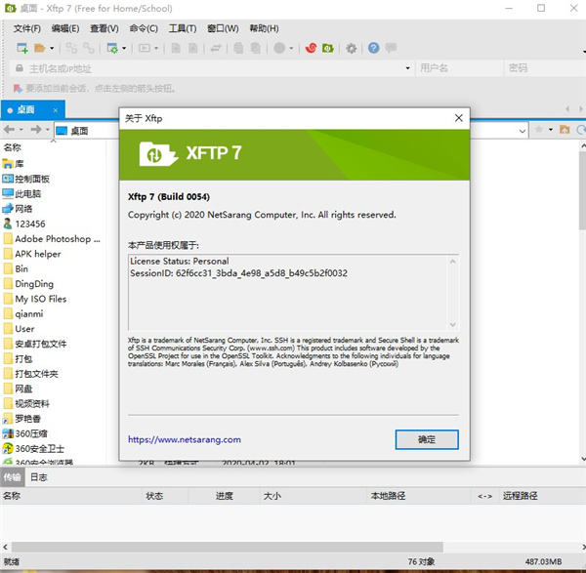Screen dimensions: 586x573
Task: Add current session using red arrow icon
Action: pyautogui.click(x=18, y=89)
